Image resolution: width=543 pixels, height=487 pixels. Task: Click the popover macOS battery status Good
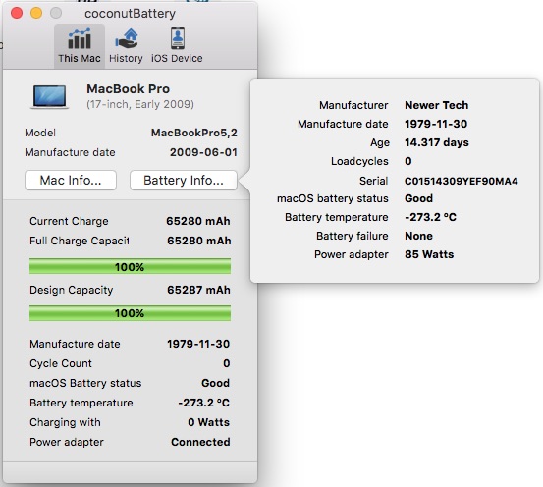[418, 198]
